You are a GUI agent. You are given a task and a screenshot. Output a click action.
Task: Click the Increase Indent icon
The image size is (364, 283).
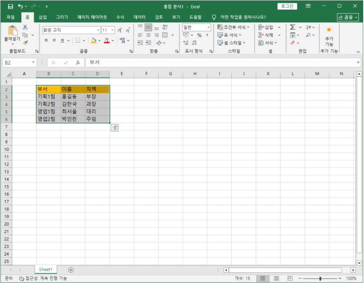click(x=149, y=43)
